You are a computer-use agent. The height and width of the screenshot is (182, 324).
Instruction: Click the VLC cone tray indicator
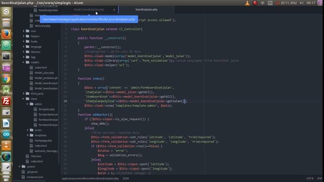tap(247, 3)
